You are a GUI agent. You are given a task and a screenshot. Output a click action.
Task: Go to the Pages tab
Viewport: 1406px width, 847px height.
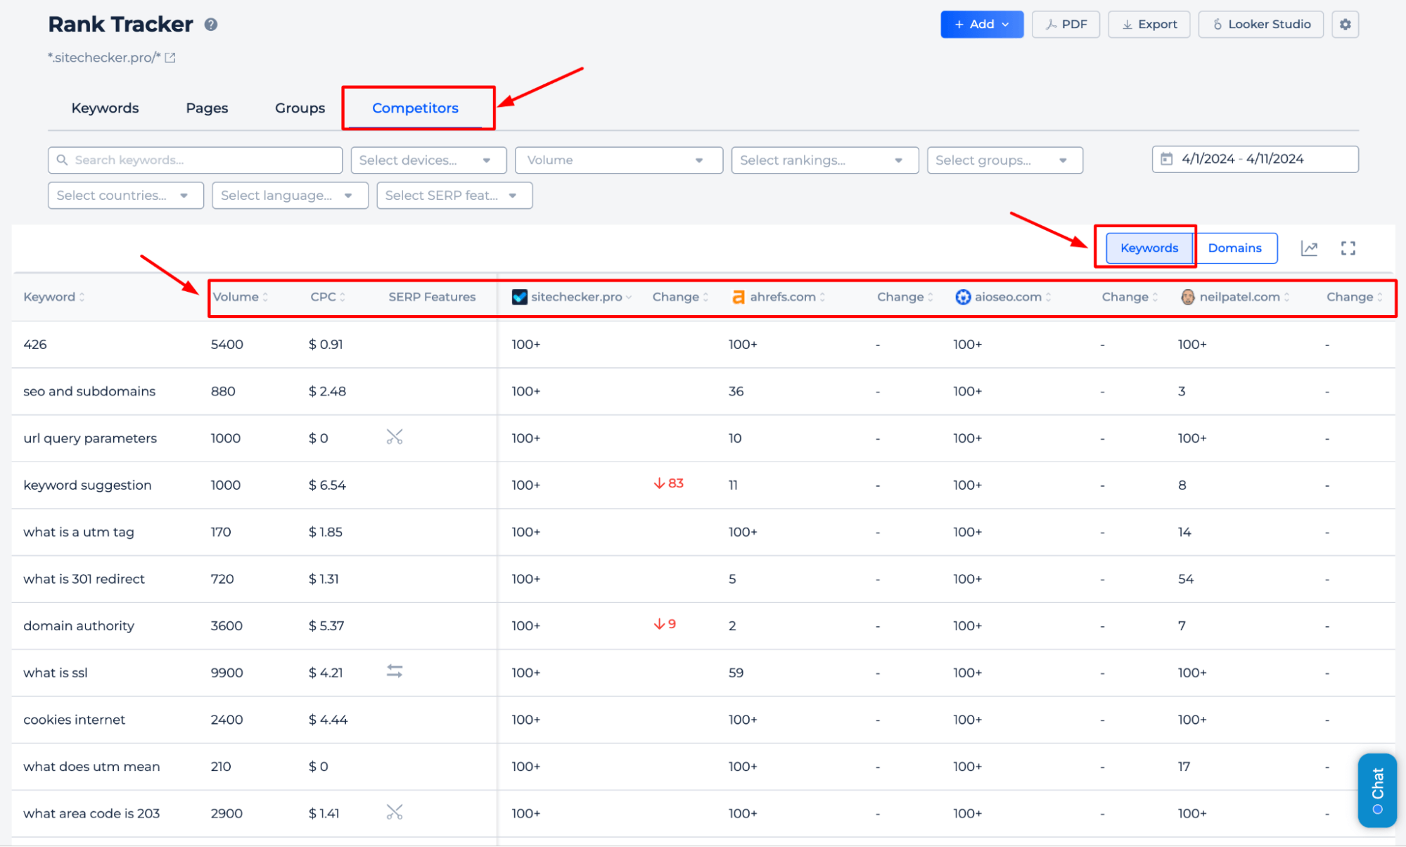coord(207,108)
